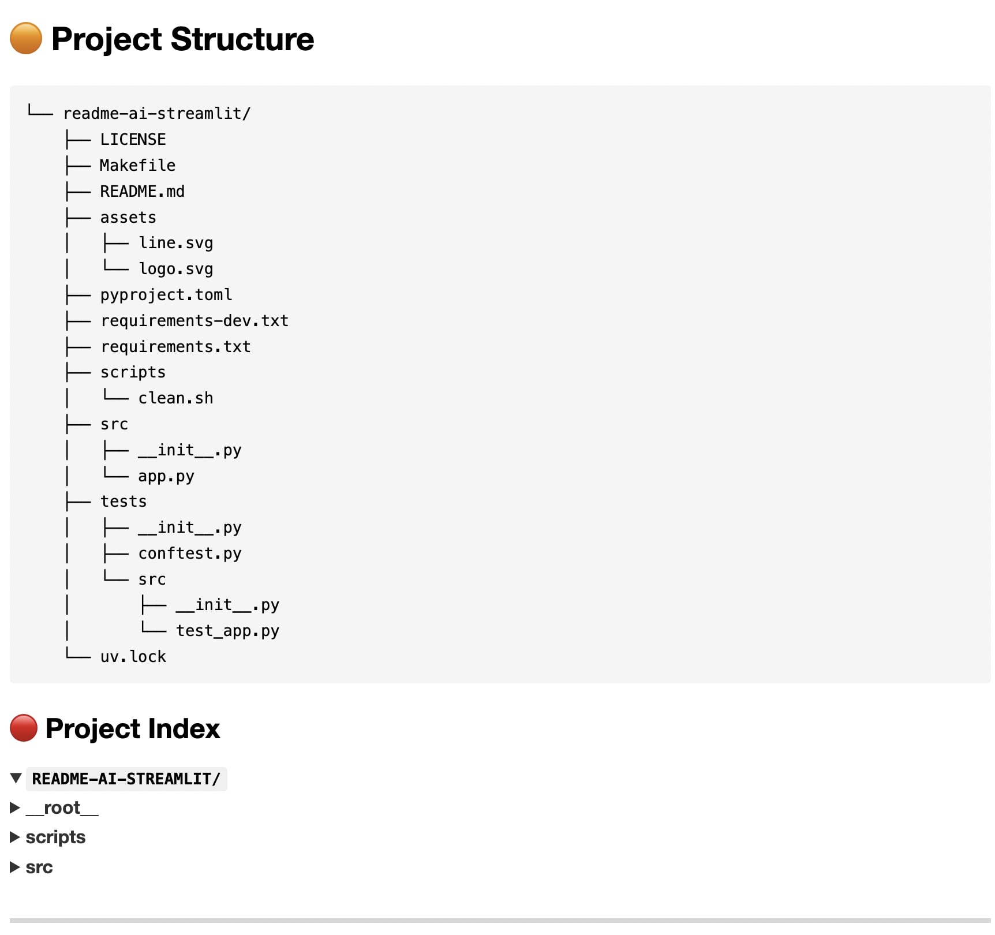Image resolution: width=995 pixels, height=935 pixels.
Task: Click logo.svg under assets
Action: pos(176,269)
